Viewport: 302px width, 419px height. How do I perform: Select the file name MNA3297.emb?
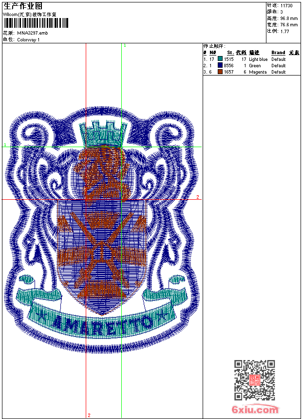pyautogui.click(x=33, y=33)
